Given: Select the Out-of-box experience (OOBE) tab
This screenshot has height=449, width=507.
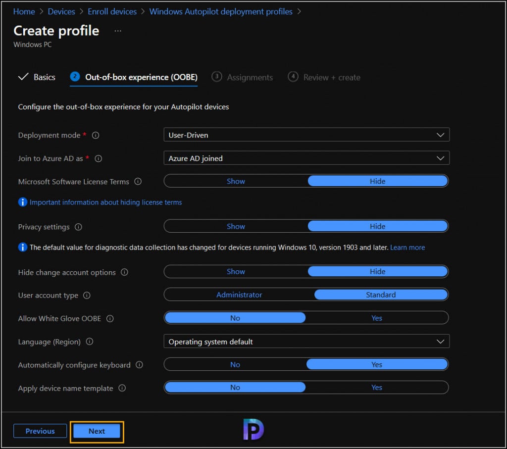Looking at the screenshot, I should (134, 77).
